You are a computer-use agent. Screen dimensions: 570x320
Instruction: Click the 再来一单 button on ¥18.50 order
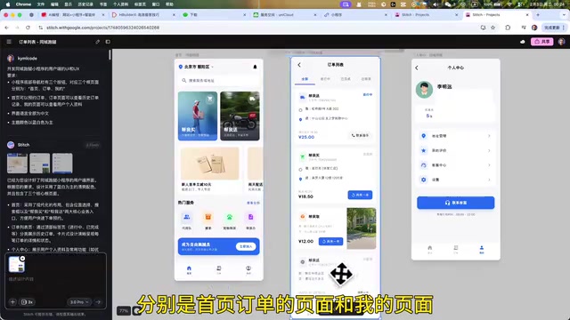[x=360, y=195]
